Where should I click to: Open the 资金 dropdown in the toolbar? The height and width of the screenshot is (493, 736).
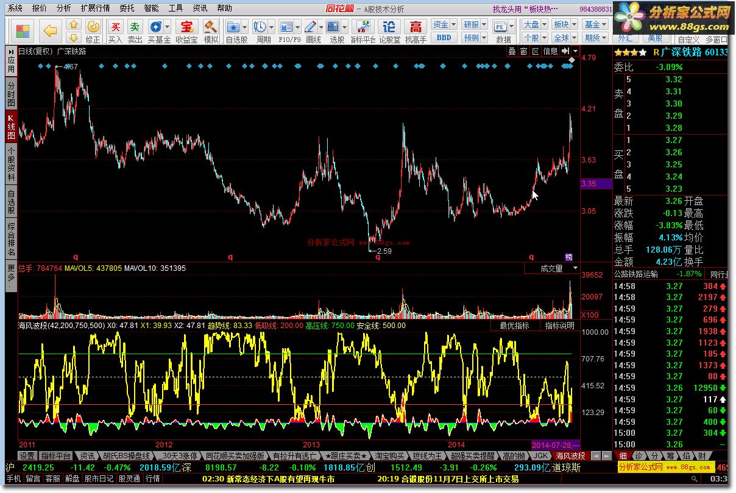click(444, 25)
